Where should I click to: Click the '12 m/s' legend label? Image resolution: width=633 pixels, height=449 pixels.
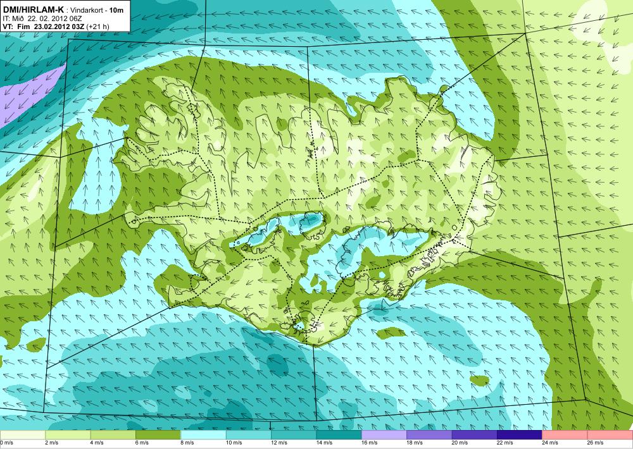(279, 443)
